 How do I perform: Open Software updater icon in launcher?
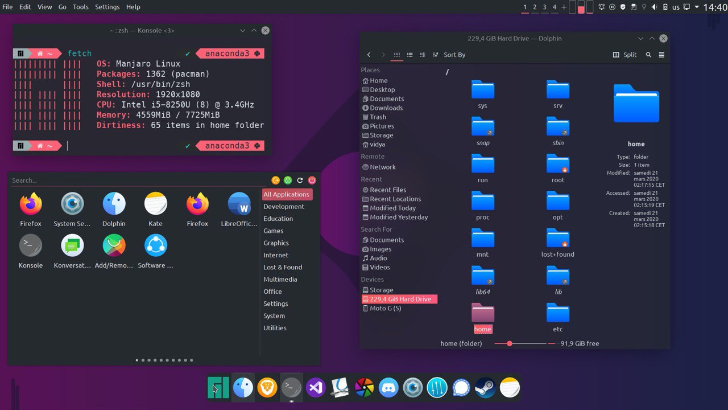pos(155,245)
